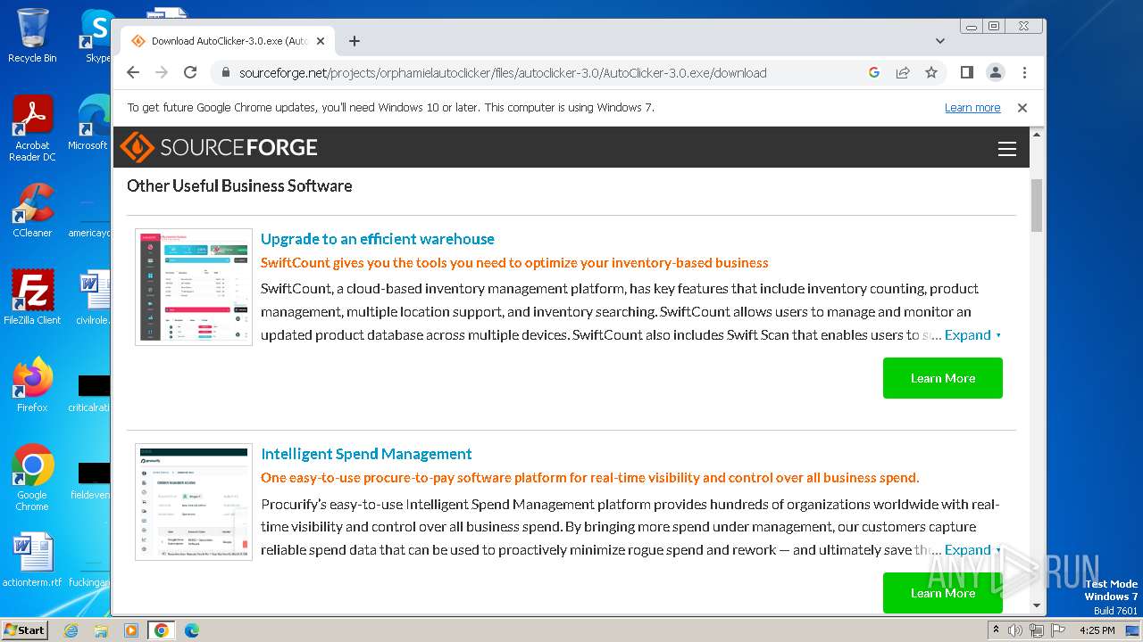This screenshot has width=1143, height=642.
Task: Toggle the Chrome side panel
Action: 967,72
